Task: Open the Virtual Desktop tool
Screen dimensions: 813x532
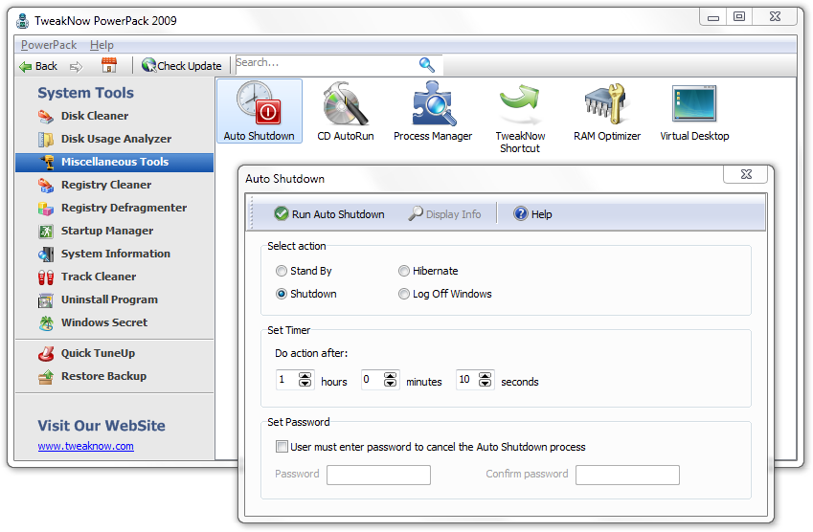Action: click(x=694, y=111)
